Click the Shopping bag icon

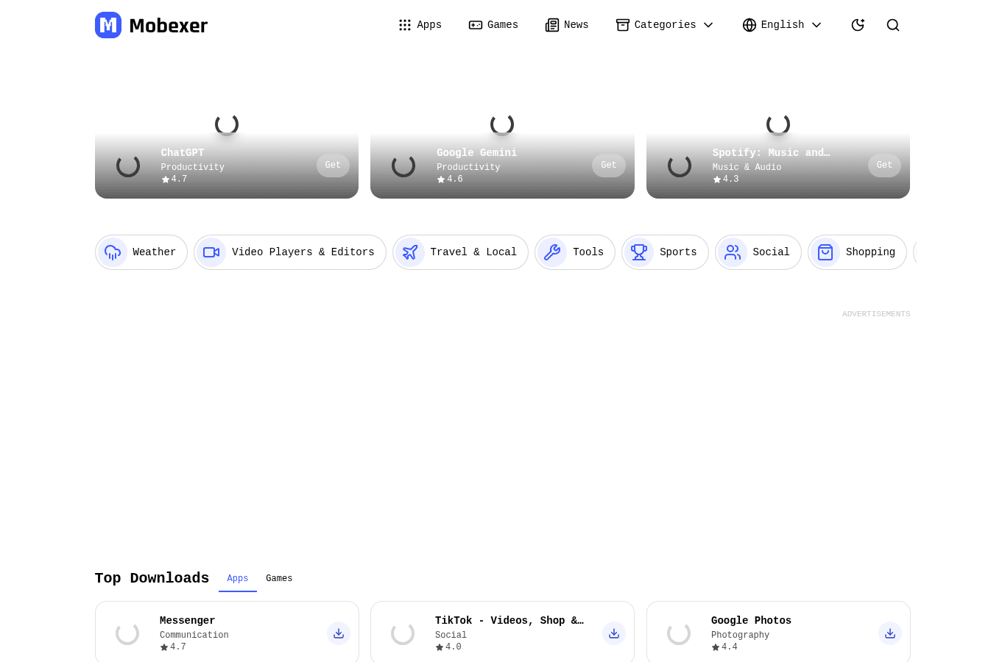click(x=825, y=252)
